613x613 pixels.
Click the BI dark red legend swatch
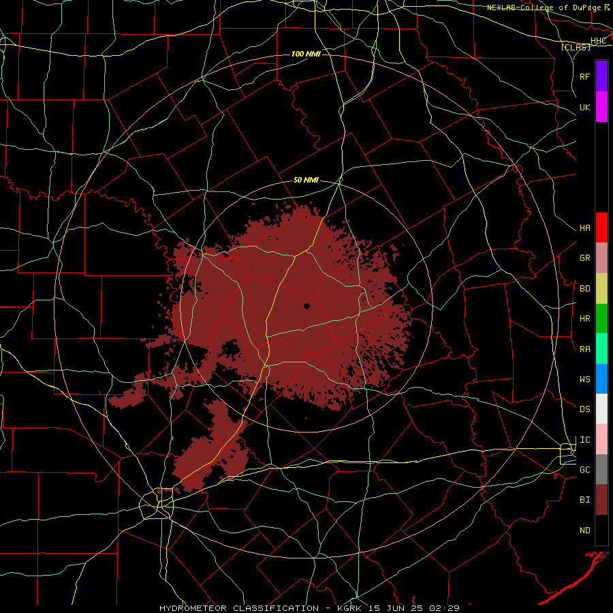pos(601,500)
